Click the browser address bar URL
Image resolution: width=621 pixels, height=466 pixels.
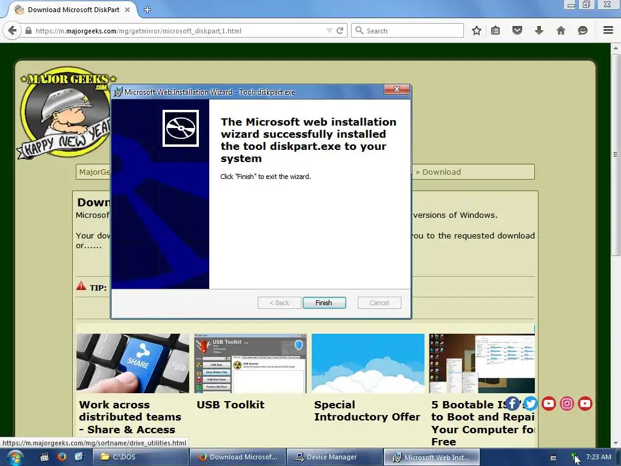coord(138,31)
